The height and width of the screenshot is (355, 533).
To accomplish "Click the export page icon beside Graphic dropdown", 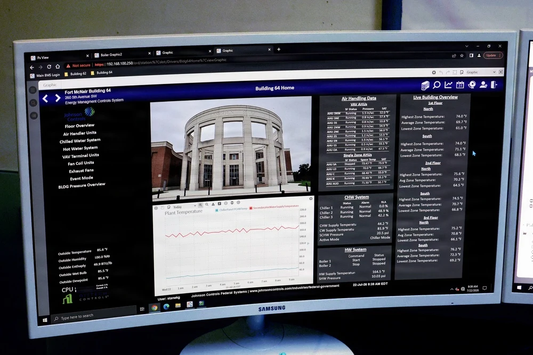I will [462, 72].
